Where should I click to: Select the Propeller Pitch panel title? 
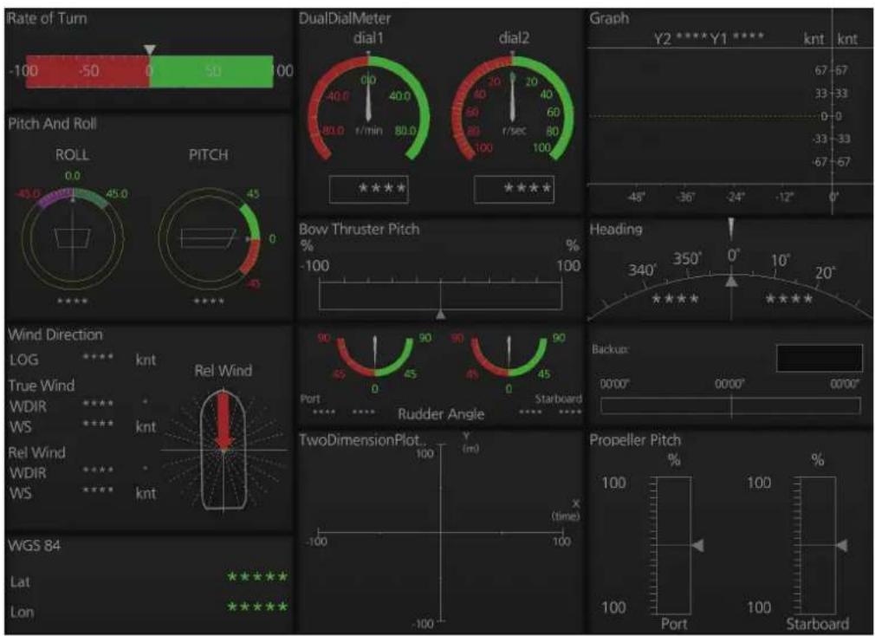(x=635, y=440)
